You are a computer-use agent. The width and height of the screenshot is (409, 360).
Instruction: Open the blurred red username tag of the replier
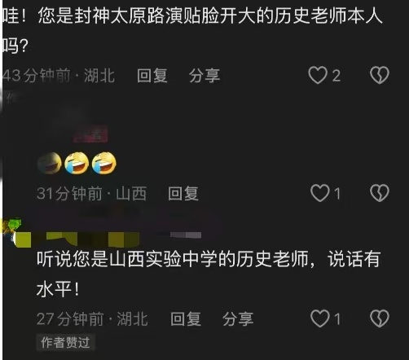[x=90, y=134]
